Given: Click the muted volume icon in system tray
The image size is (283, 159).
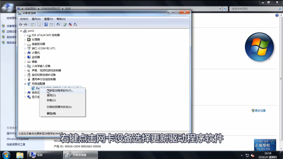Looking at the screenshot, I should tap(252, 155).
